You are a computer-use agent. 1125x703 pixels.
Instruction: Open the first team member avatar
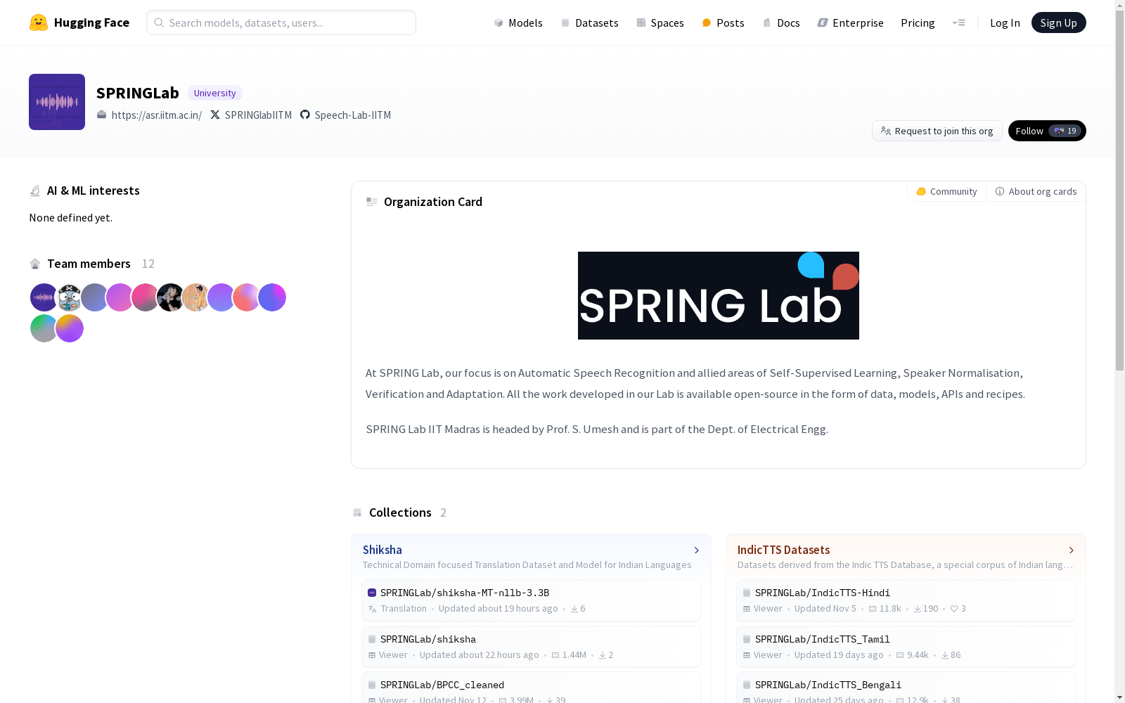(44, 297)
